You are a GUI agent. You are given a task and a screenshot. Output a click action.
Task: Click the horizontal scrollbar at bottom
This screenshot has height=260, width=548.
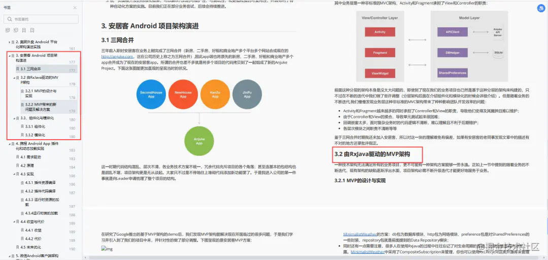[315, 258]
